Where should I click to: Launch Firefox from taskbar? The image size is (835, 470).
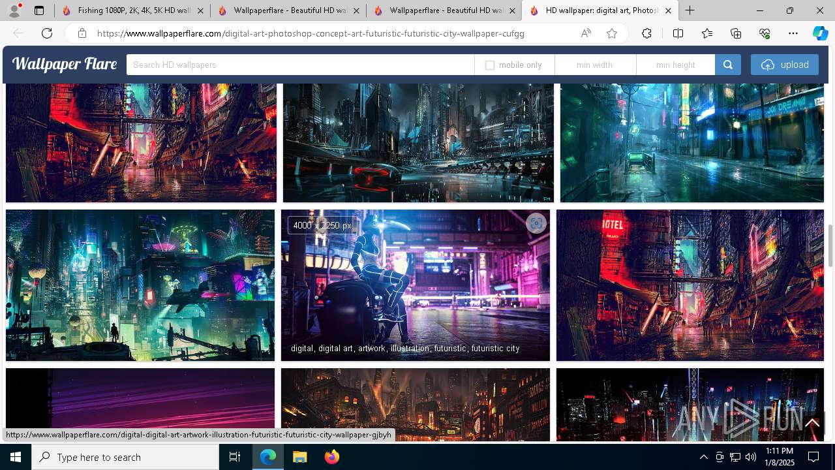coord(331,457)
